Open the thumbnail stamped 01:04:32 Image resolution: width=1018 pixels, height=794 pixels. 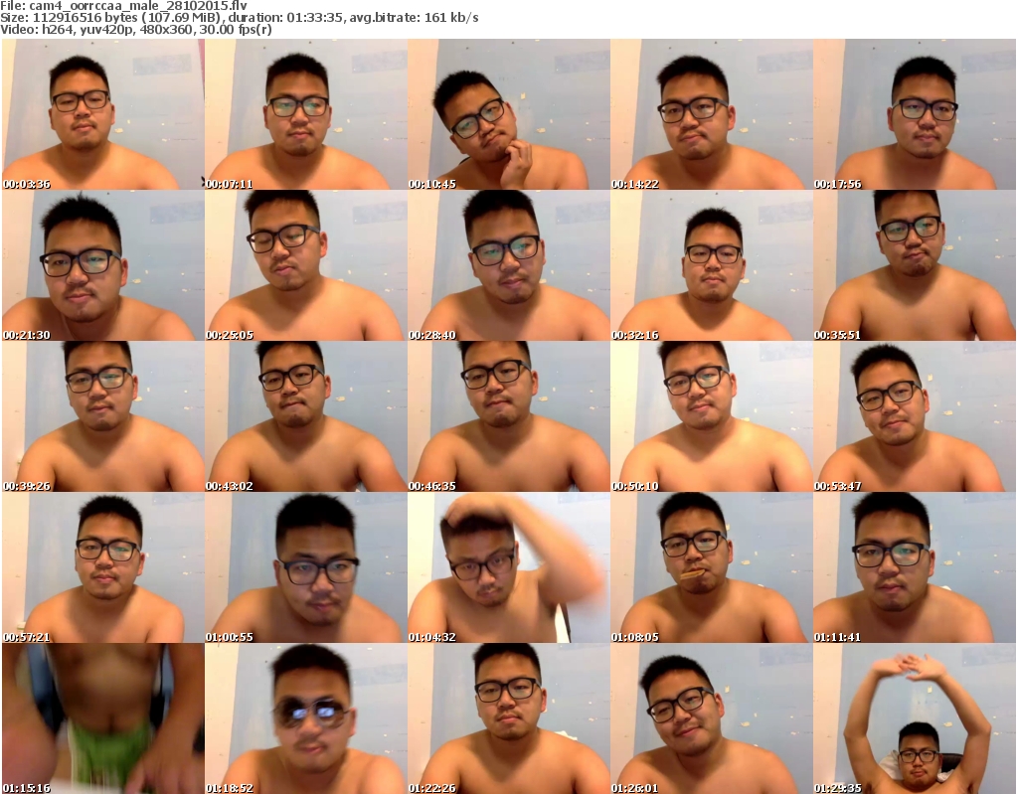coord(509,567)
